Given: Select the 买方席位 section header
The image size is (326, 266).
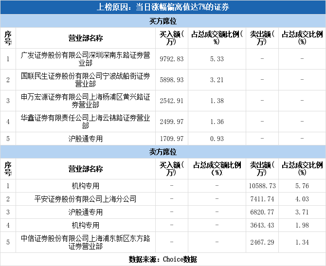Looking at the screenshot, I should point(163,21).
